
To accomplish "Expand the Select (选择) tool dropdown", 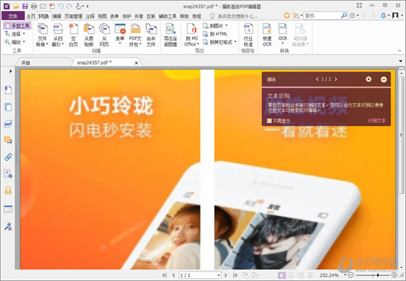I will point(24,34).
